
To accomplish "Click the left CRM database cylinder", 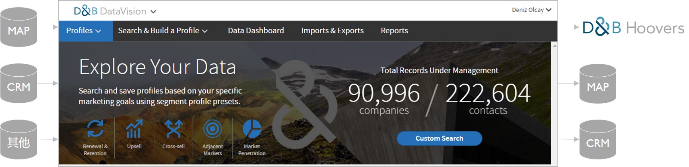I will click(x=19, y=83).
